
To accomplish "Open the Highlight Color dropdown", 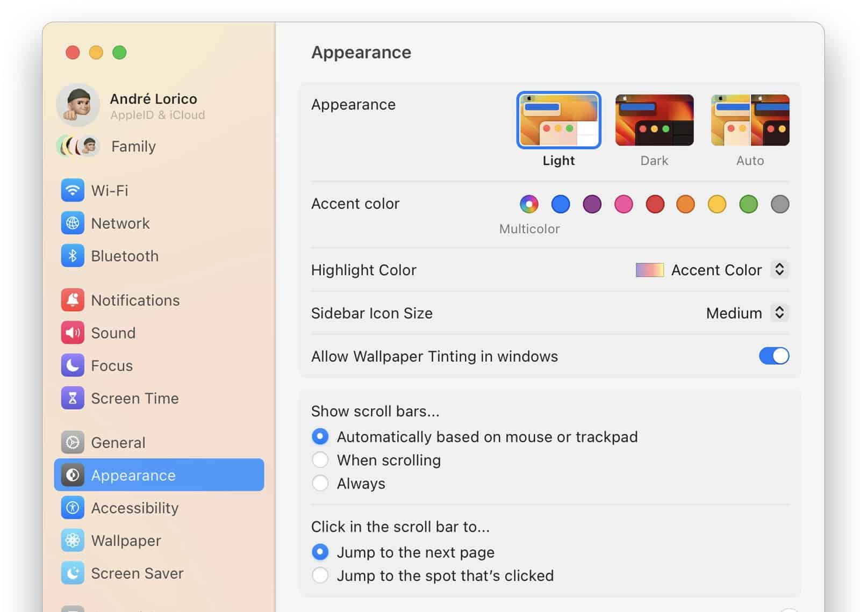I will (x=779, y=269).
